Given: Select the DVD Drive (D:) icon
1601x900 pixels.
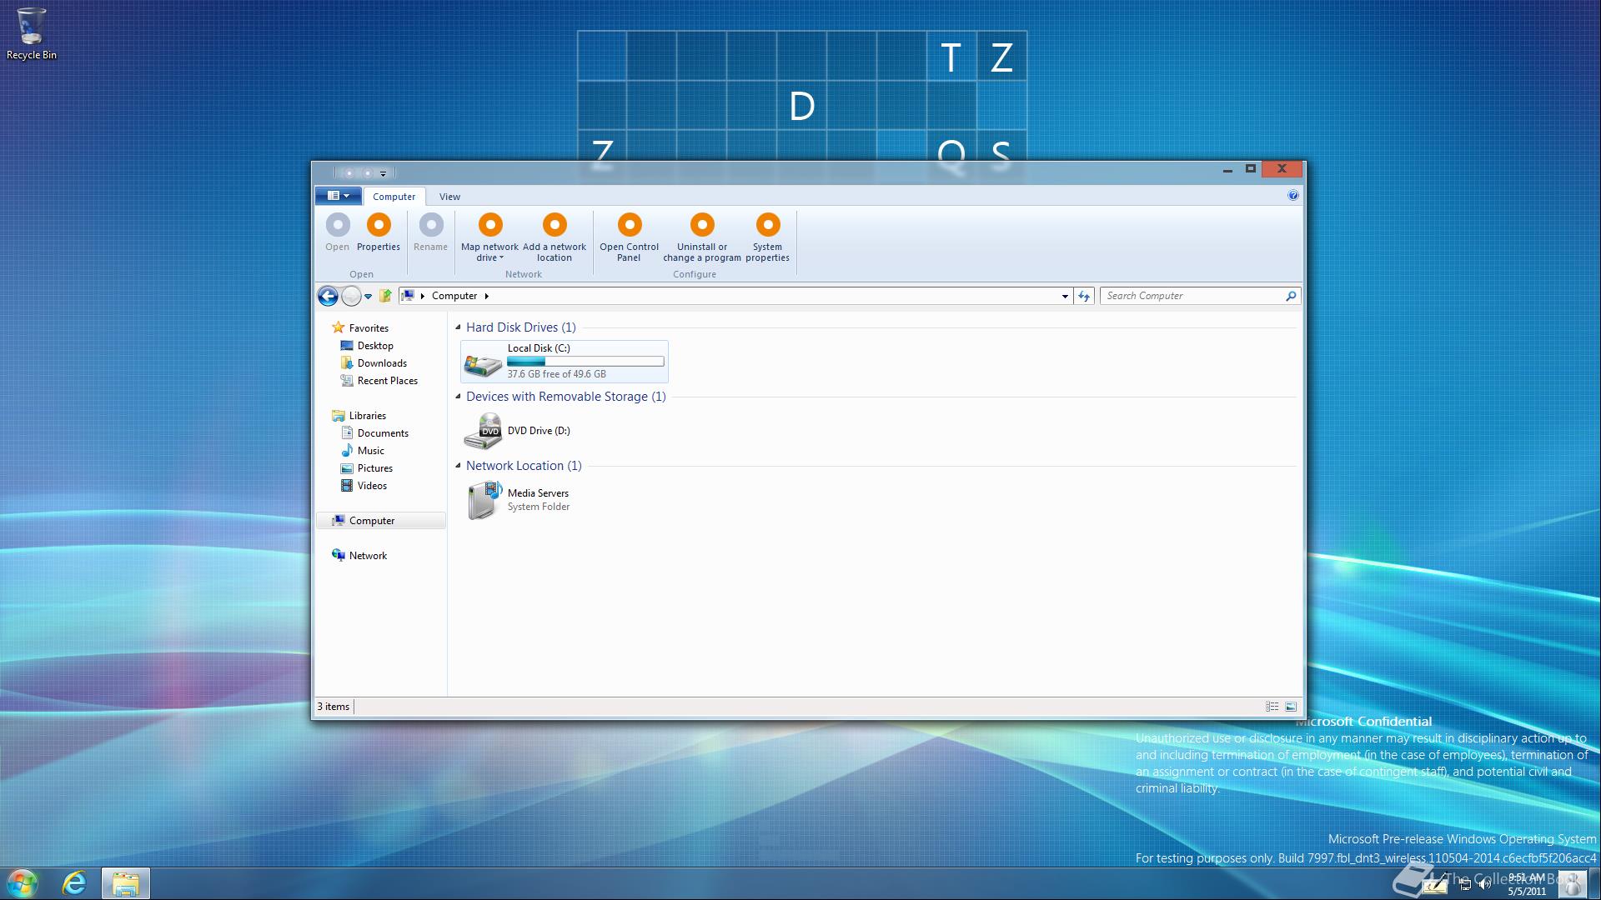Looking at the screenshot, I should pos(483,431).
